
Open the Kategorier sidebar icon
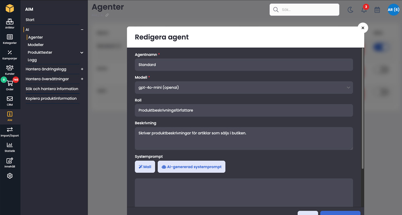coord(10,39)
